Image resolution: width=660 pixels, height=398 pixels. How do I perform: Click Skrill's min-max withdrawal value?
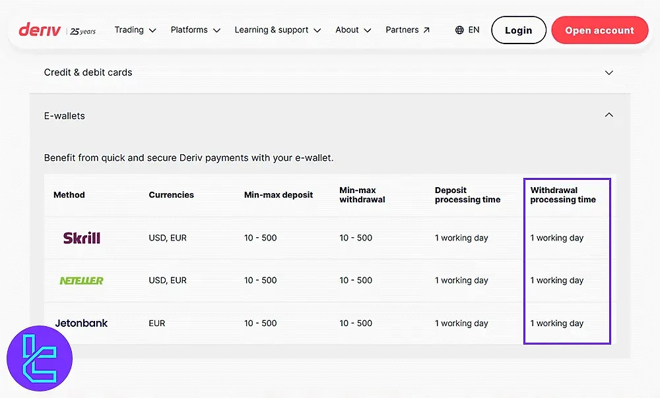[356, 238]
